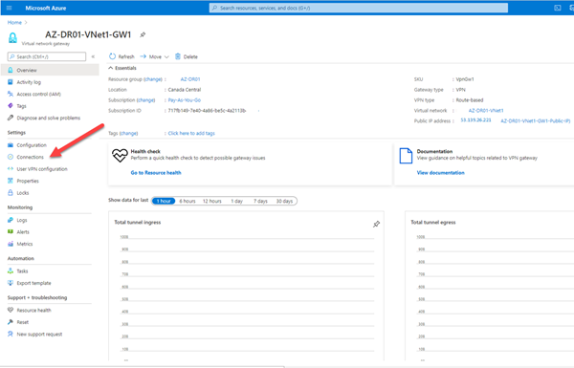Open Tags from the sidebar

pos(21,106)
